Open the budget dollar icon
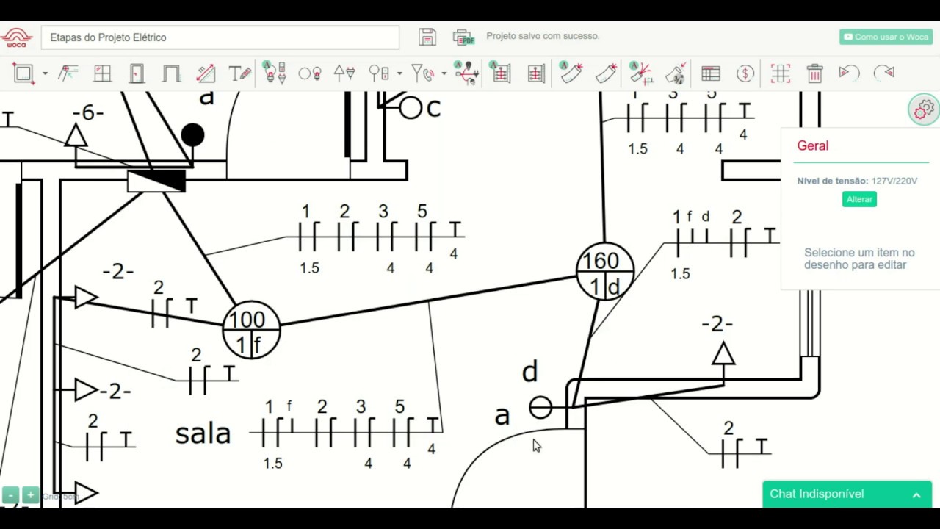940x529 pixels. coord(745,73)
